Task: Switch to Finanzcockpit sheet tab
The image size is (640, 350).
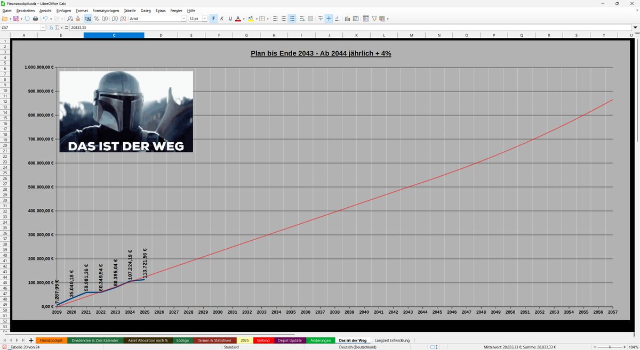Action: (51, 340)
